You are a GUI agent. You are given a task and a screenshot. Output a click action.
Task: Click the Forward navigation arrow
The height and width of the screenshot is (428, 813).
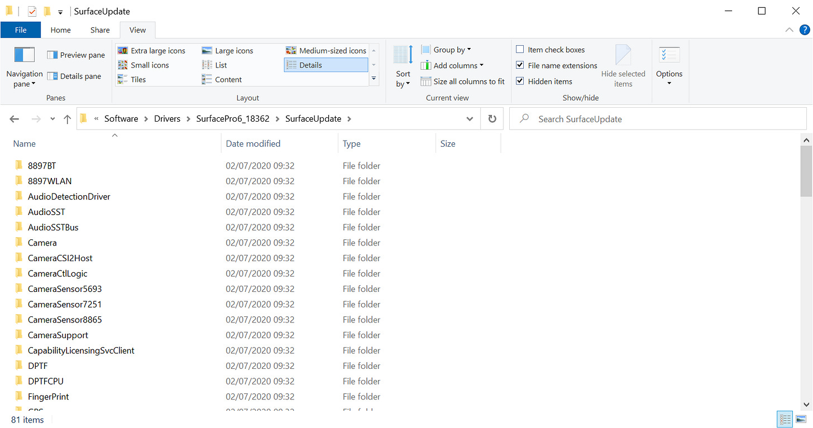(x=36, y=119)
